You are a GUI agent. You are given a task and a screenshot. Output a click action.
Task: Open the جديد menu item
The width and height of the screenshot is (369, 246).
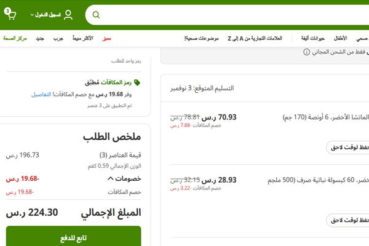[40, 38]
